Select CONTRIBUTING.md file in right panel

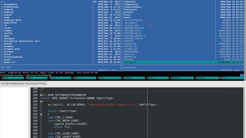point(134,28)
